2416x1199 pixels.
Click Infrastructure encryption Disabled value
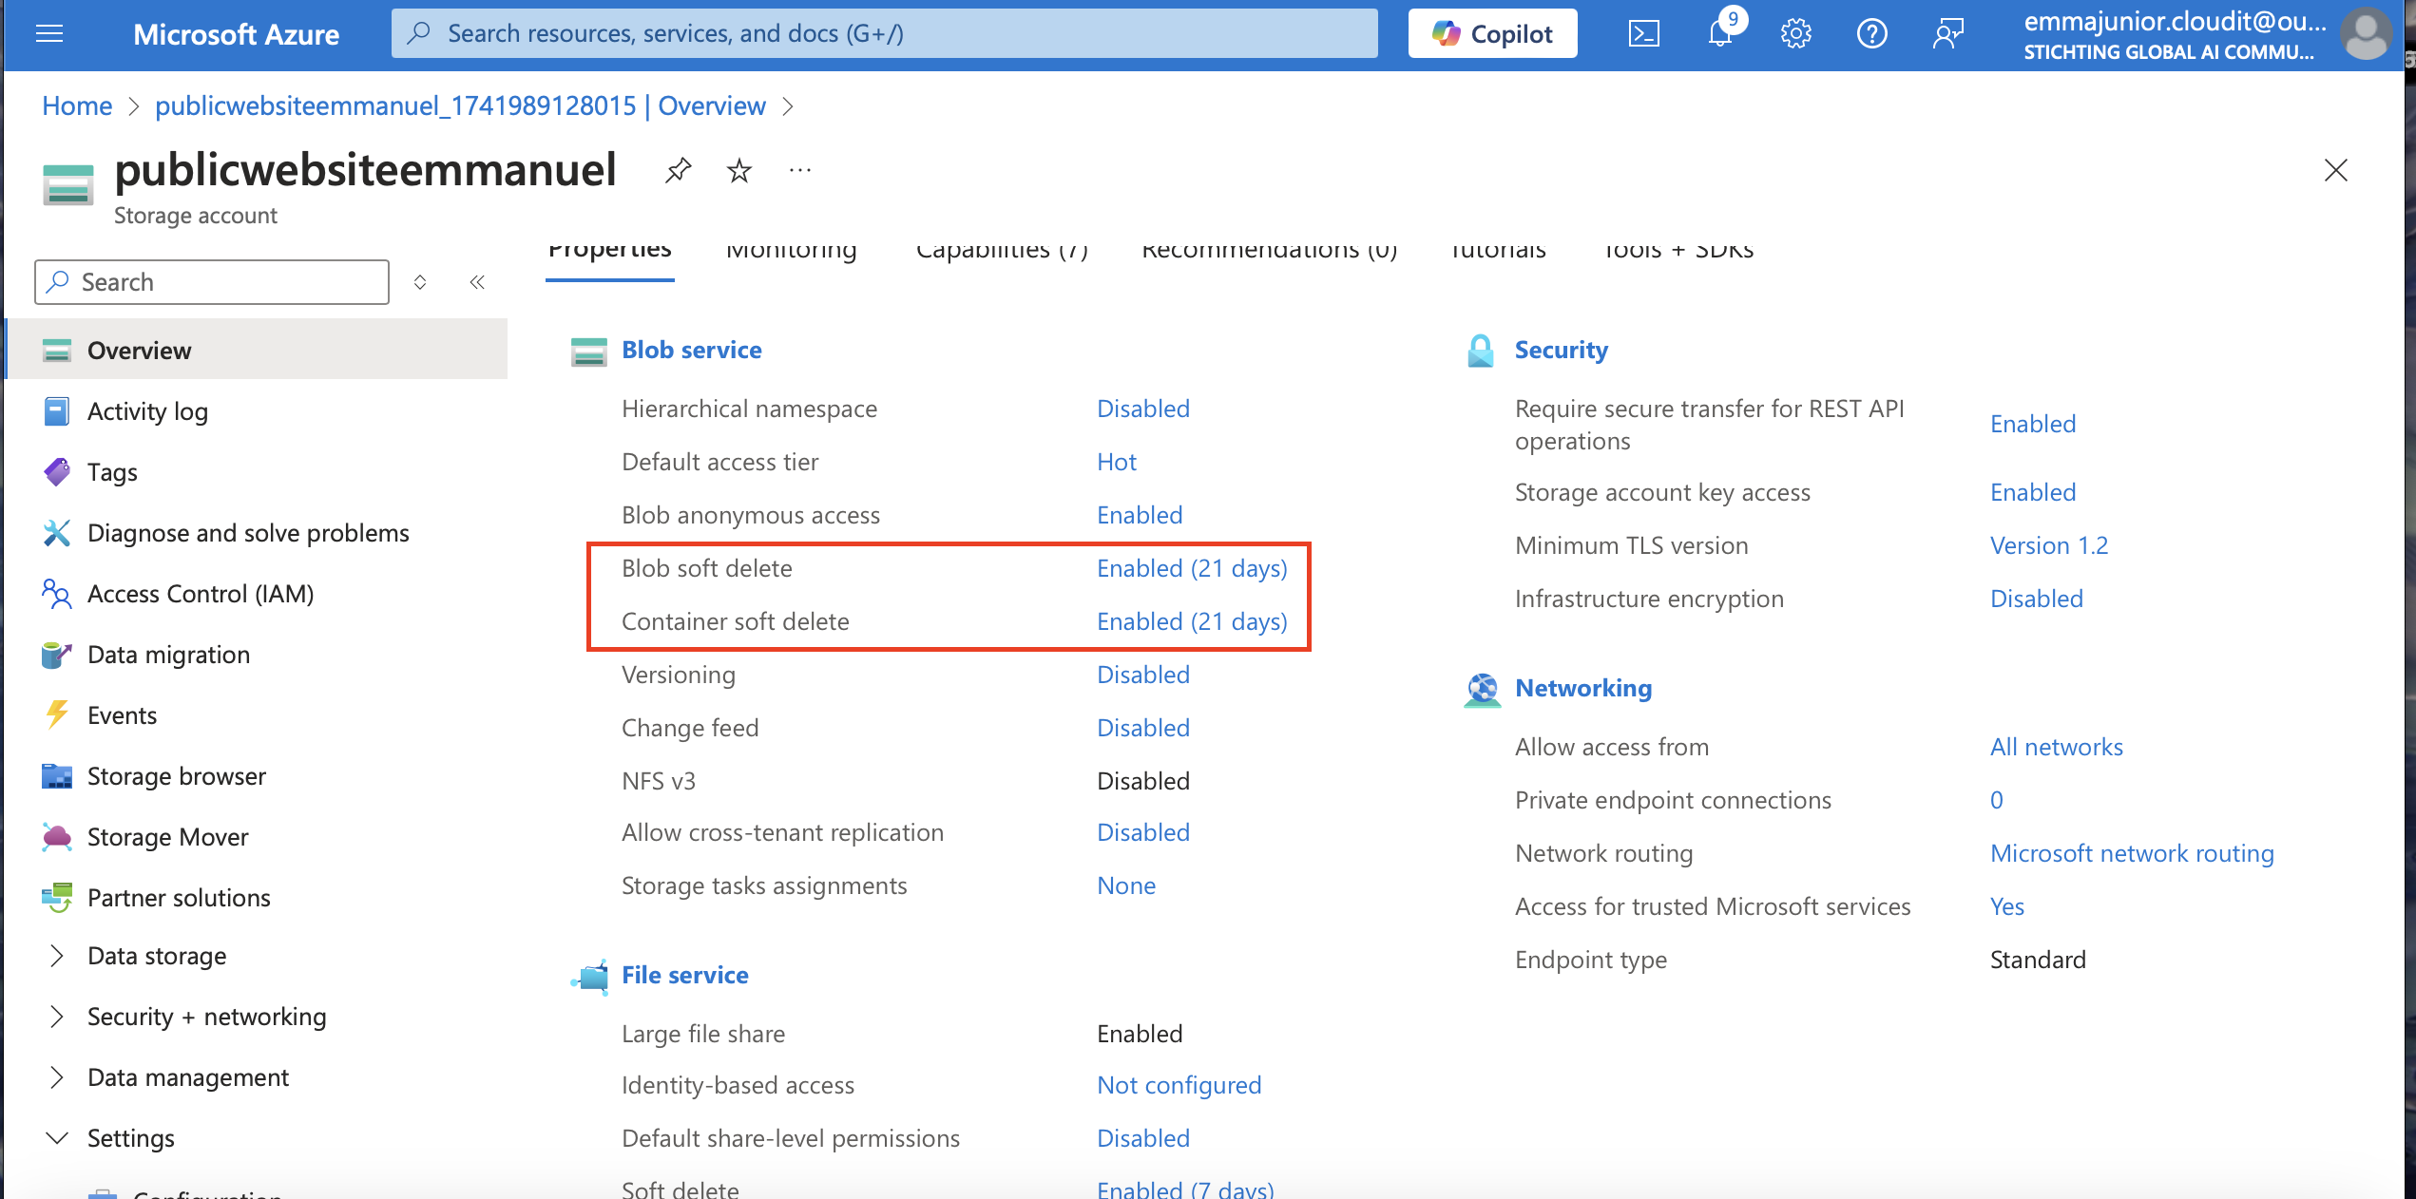tap(2037, 599)
